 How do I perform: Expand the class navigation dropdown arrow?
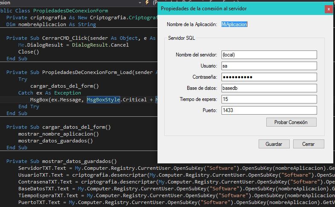140,3
